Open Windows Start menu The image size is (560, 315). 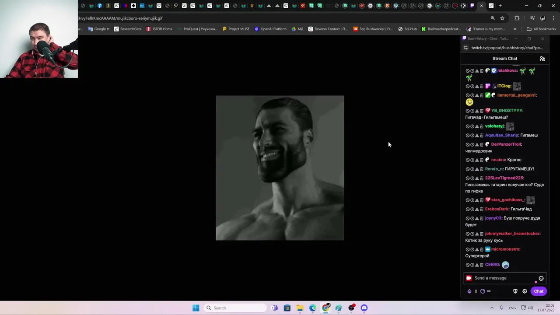tap(196, 308)
